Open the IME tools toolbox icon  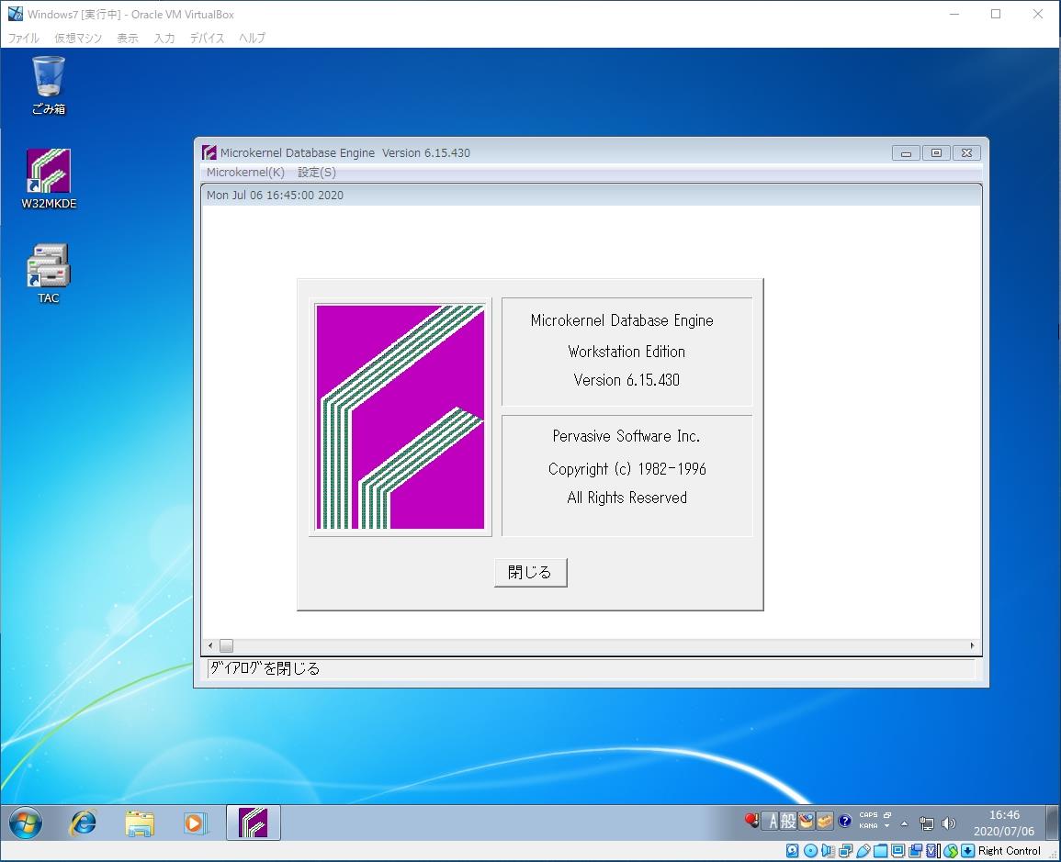pyautogui.click(x=825, y=822)
